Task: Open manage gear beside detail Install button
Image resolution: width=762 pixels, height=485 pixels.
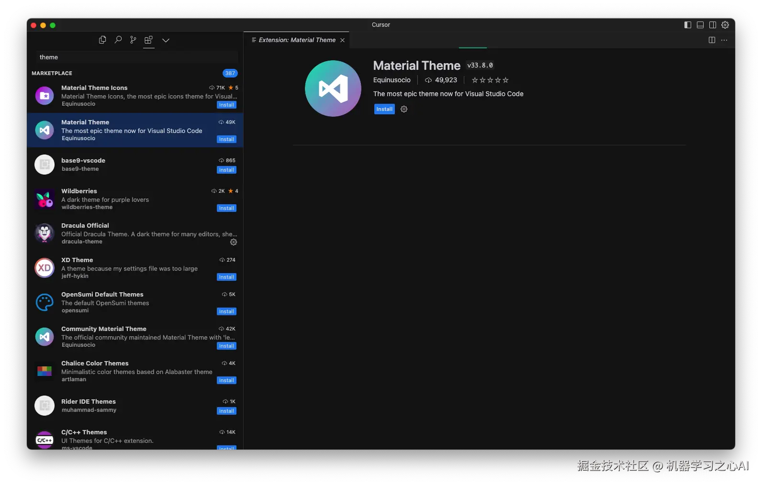Action: click(x=404, y=109)
